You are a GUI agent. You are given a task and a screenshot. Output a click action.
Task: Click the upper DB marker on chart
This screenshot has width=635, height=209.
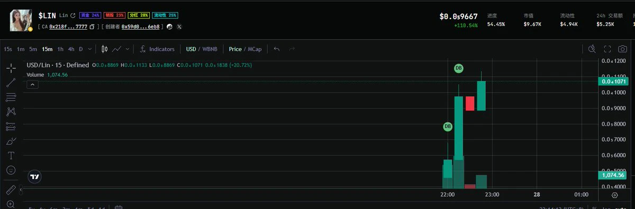tap(459, 68)
